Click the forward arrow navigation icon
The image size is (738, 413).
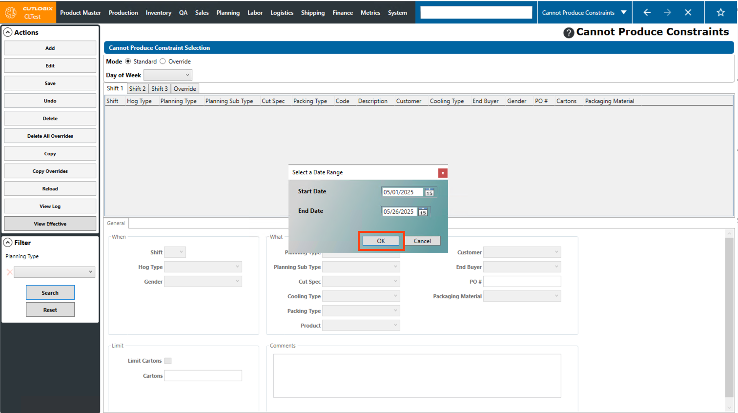coord(667,13)
